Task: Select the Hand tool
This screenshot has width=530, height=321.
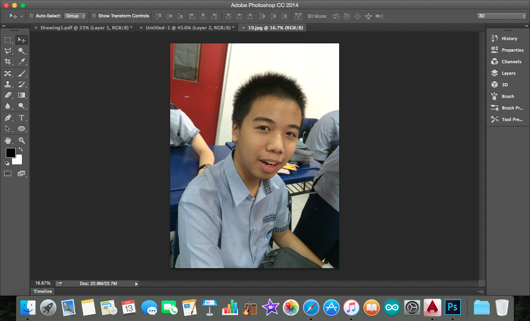Action: [x=8, y=140]
